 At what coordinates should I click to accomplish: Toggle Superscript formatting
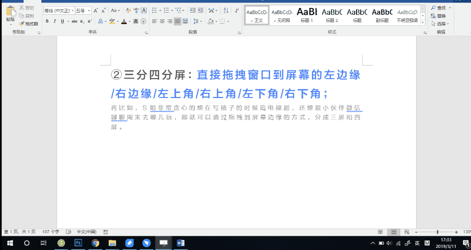89,21
